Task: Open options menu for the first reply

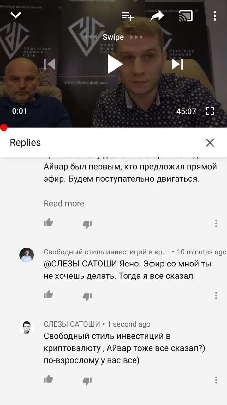Action: 216,223
